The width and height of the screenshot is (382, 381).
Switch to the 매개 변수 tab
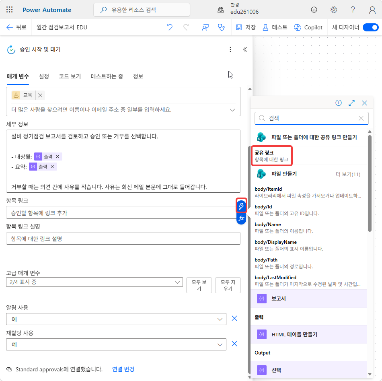(18, 76)
